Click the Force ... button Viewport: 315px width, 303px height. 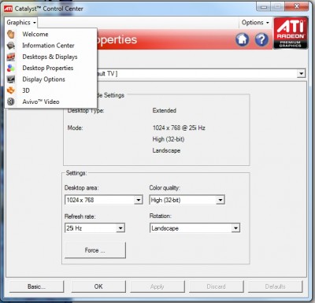[x=95, y=250]
